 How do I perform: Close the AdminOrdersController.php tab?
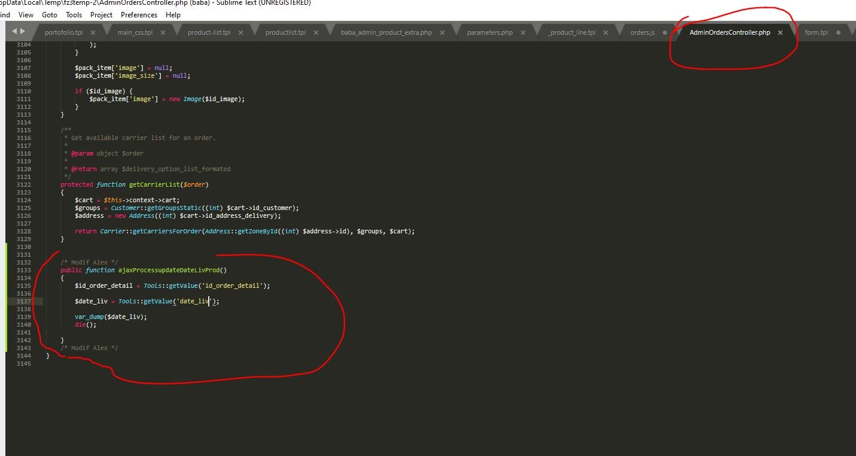click(780, 32)
